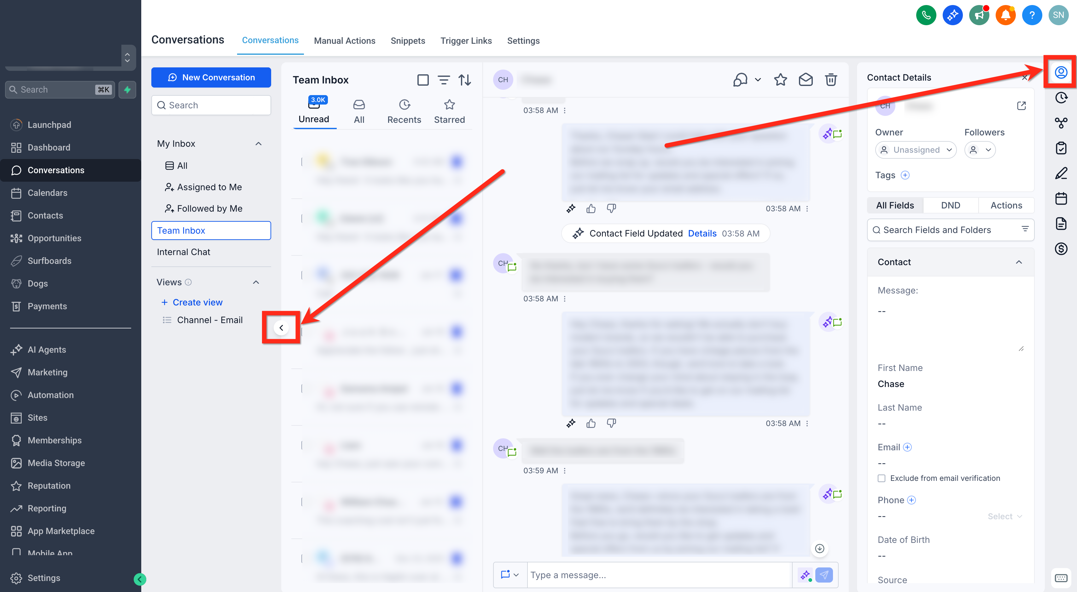Click the New Conversation button

[x=211, y=77]
